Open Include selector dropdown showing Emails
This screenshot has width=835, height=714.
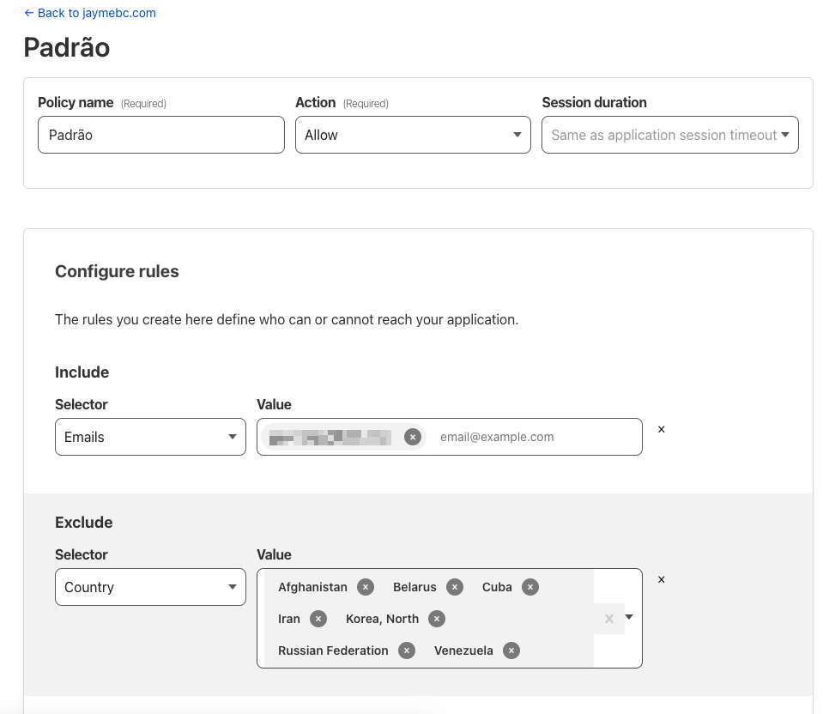pyautogui.click(x=150, y=437)
